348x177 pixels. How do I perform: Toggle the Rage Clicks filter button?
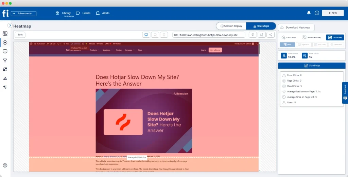point(303,45)
